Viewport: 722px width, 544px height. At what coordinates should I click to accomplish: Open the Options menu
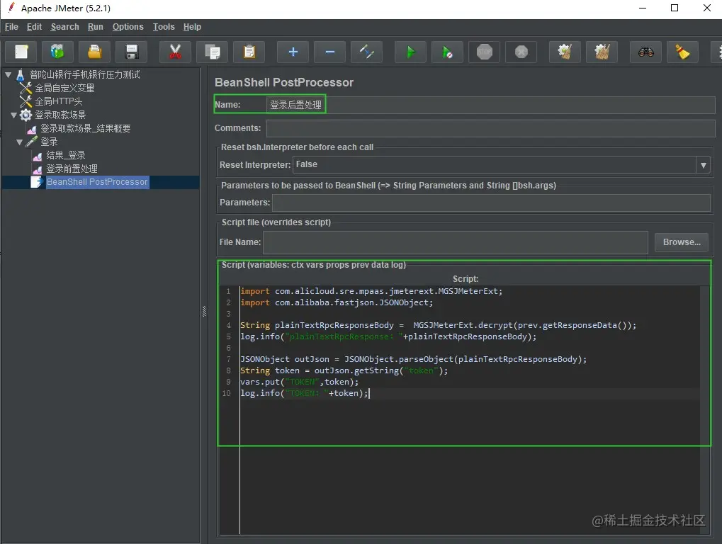128,27
